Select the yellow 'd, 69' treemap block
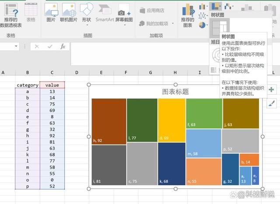 171,120
